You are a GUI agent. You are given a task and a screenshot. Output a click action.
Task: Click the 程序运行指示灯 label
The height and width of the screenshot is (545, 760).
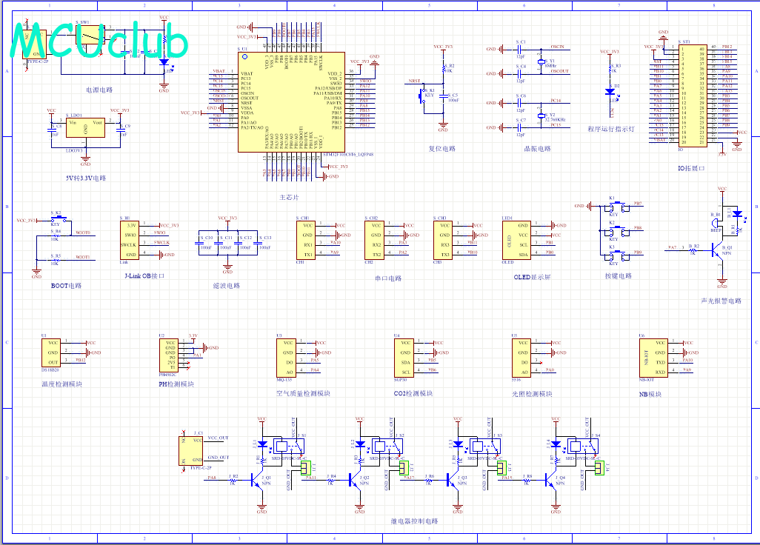point(610,129)
